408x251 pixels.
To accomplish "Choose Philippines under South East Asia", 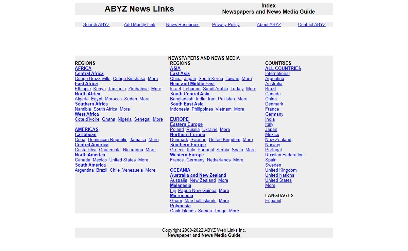I will click(202, 109).
